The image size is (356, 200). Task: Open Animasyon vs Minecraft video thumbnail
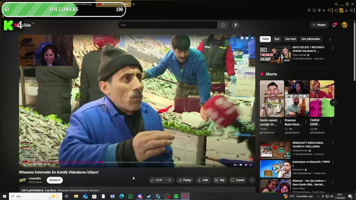(275, 169)
